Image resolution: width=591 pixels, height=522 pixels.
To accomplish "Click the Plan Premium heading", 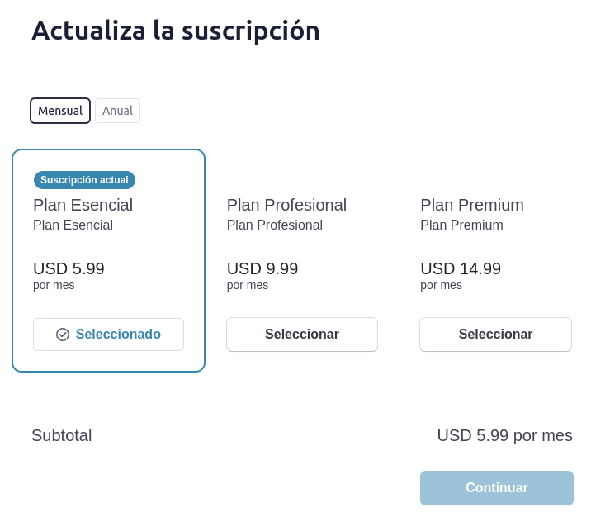I will pos(472,205).
